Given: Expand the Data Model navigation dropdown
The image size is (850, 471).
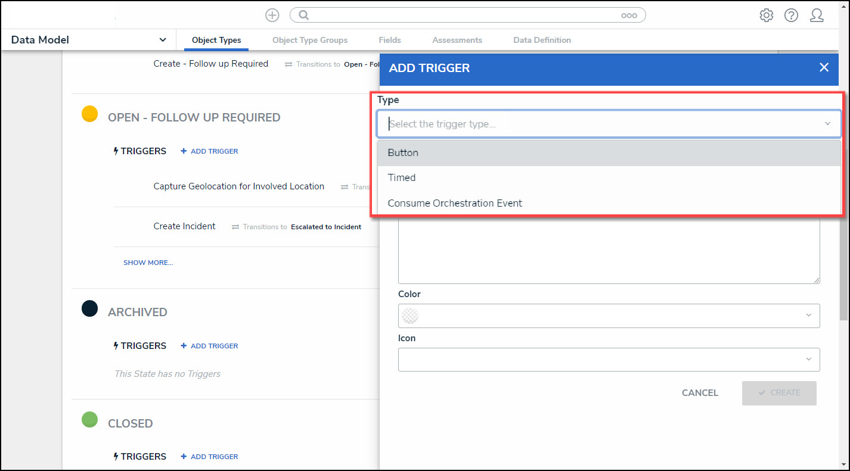Looking at the screenshot, I should pyautogui.click(x=162, y=40).
